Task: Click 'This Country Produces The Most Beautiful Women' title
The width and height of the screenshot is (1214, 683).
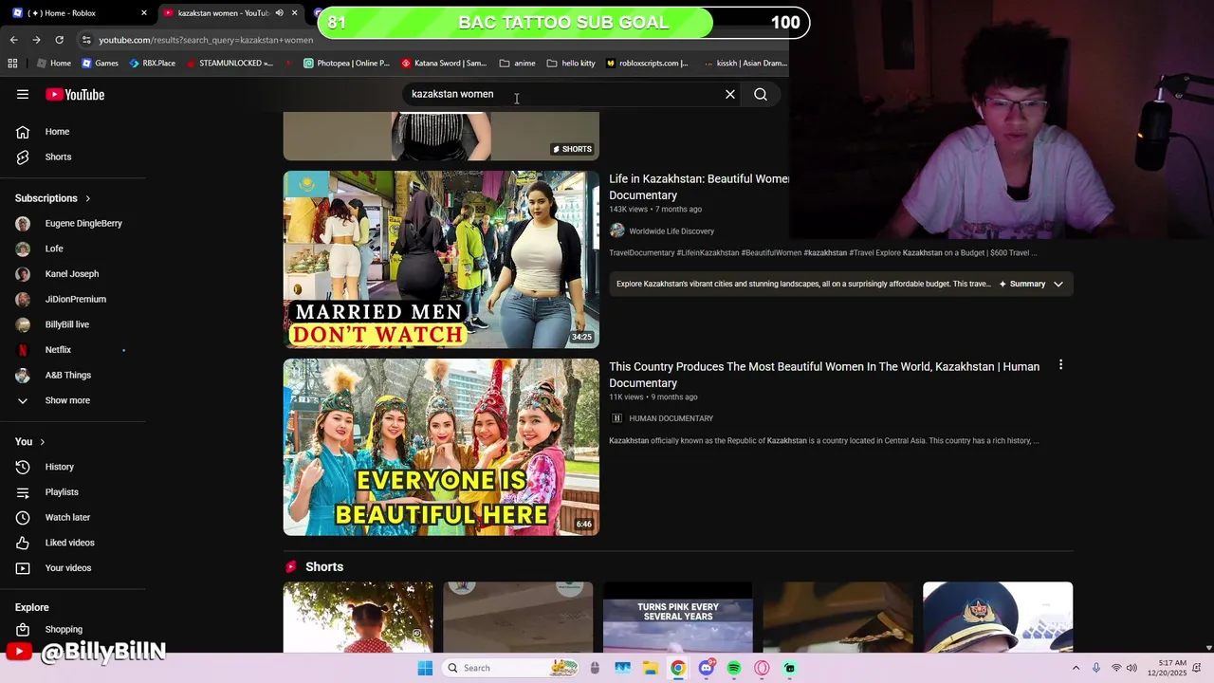Action: (x=824, y=375)
